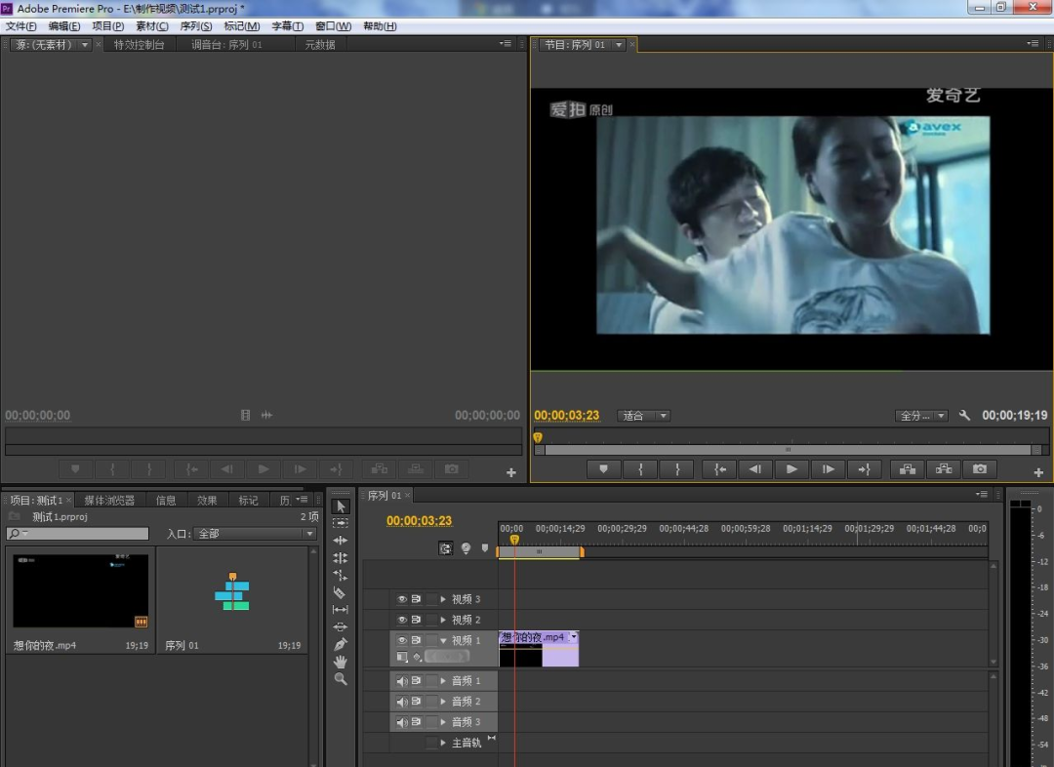This screenshot has width=1054, height=767.
Task: Open the 素材(C) menu
Action: [152, 26]
